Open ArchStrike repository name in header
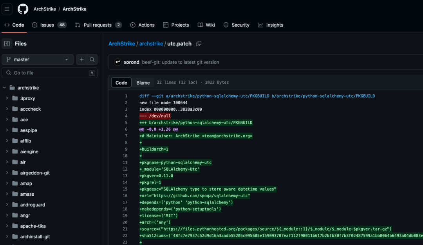423x245 pixels. pyautogui.click(x=74, y=9)
